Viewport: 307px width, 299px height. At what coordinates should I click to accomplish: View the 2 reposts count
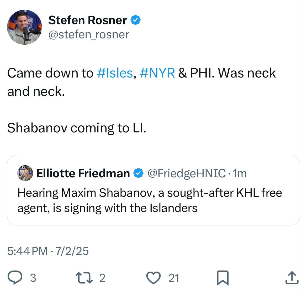[102, 278]
